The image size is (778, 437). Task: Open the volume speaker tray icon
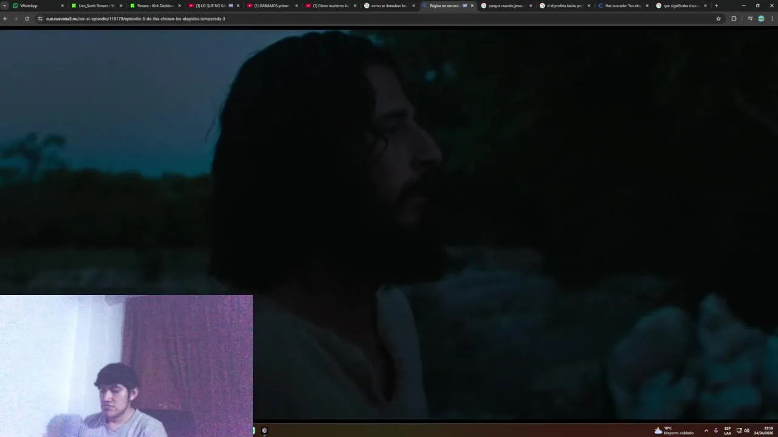click(x=746, y=430)
